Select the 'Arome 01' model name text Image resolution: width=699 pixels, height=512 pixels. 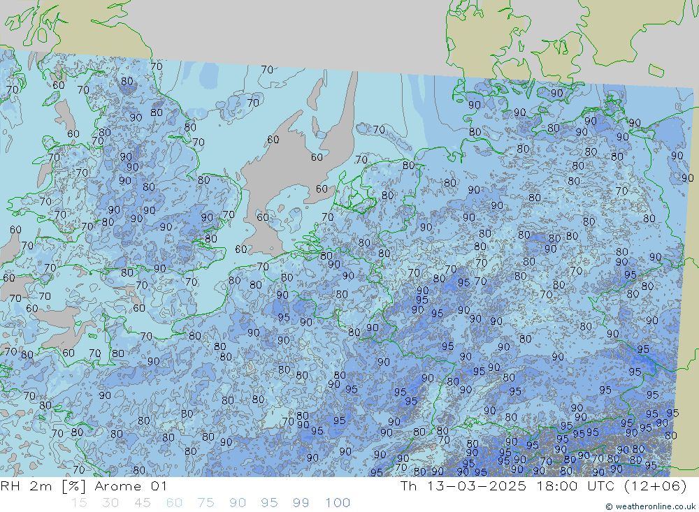131,485
